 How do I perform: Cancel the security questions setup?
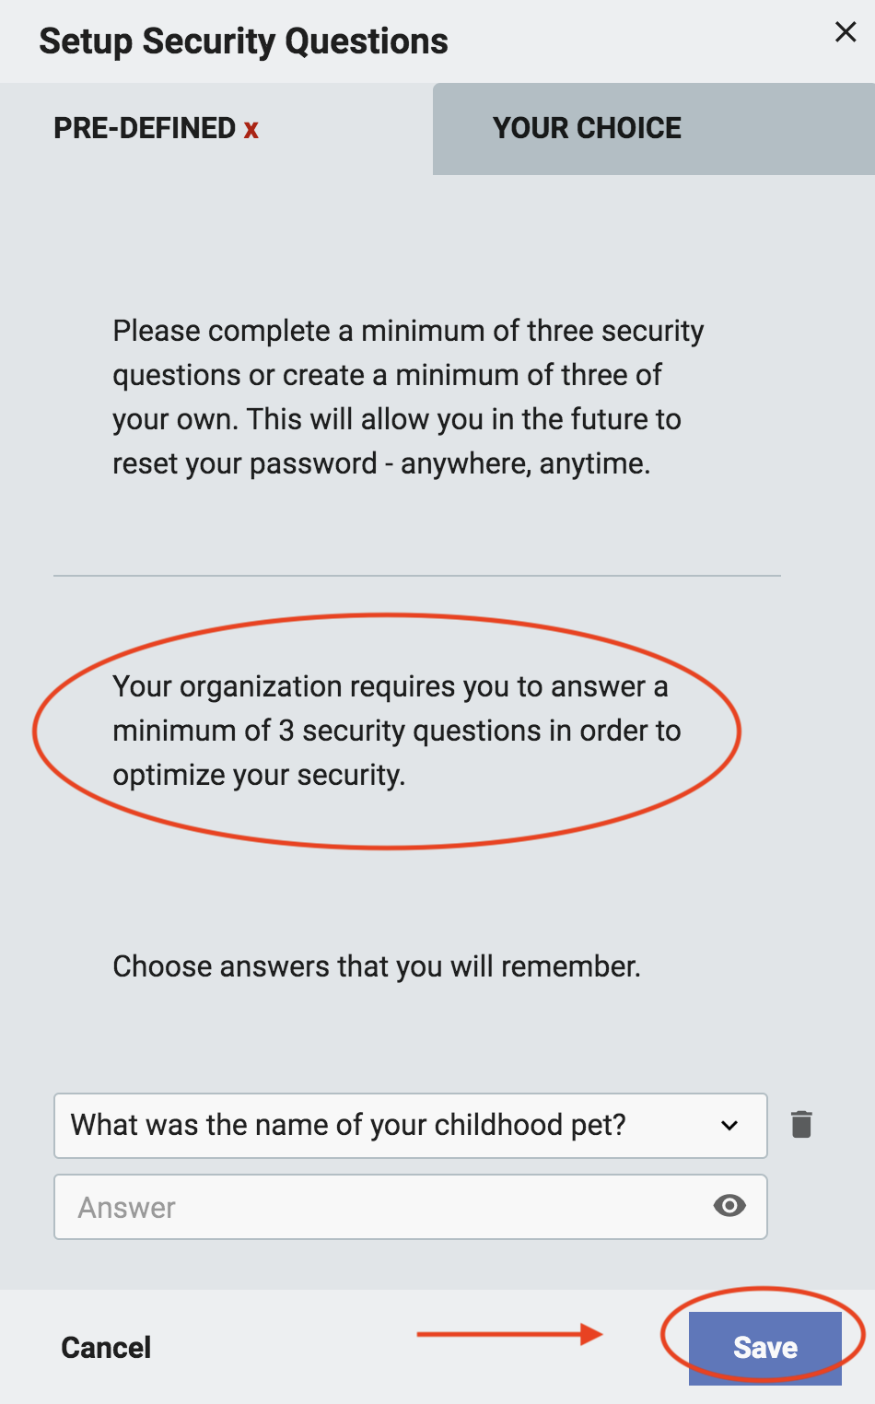click(x=106, y=1348)
